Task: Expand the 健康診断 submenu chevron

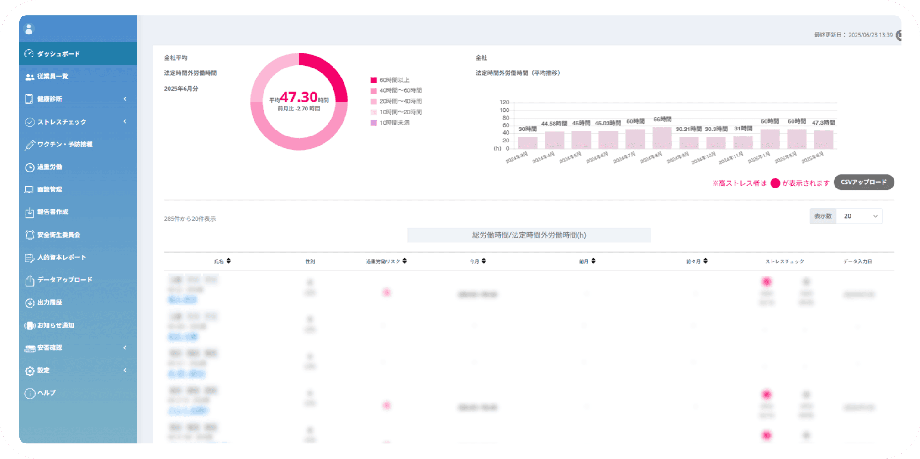Action: click(x=125, y=99)
